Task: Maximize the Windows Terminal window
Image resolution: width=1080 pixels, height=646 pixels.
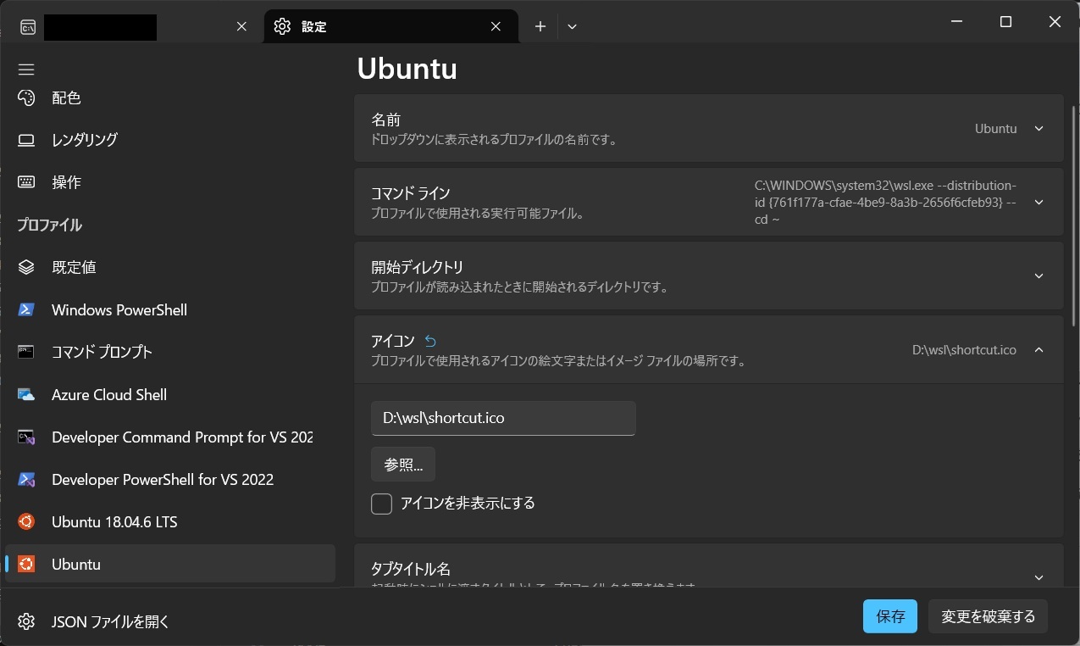Action: [x=1005, y=22]
